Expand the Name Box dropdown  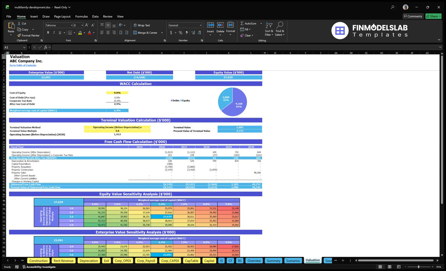[x=25, y=48]
